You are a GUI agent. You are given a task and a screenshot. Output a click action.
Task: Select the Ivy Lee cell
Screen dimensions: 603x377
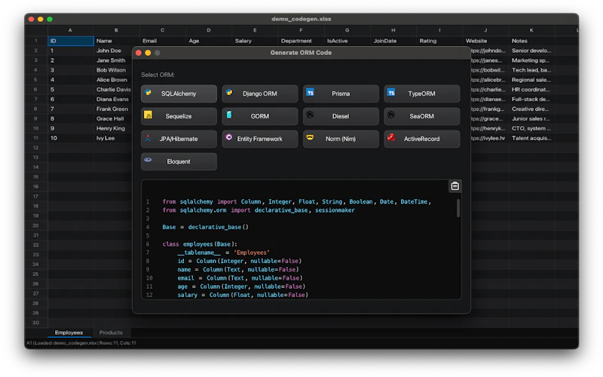pyautogui.click(x=114, y=138)
